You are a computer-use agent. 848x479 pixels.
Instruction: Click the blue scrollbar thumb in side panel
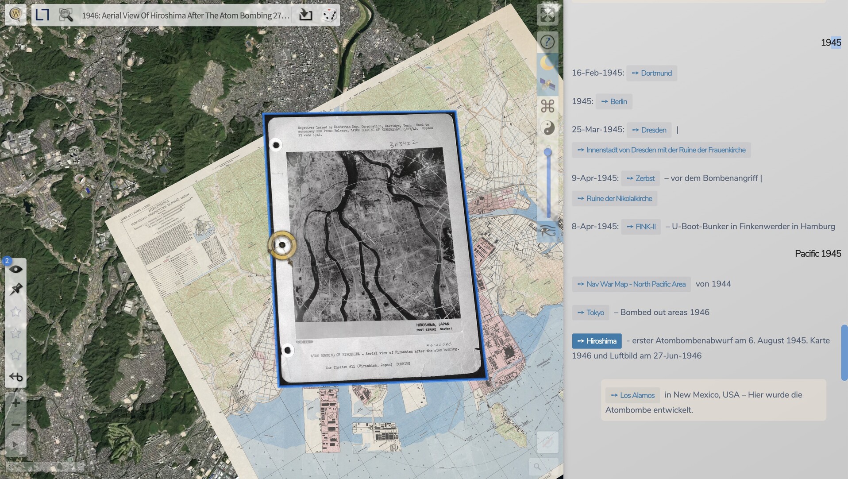point(844,353)
